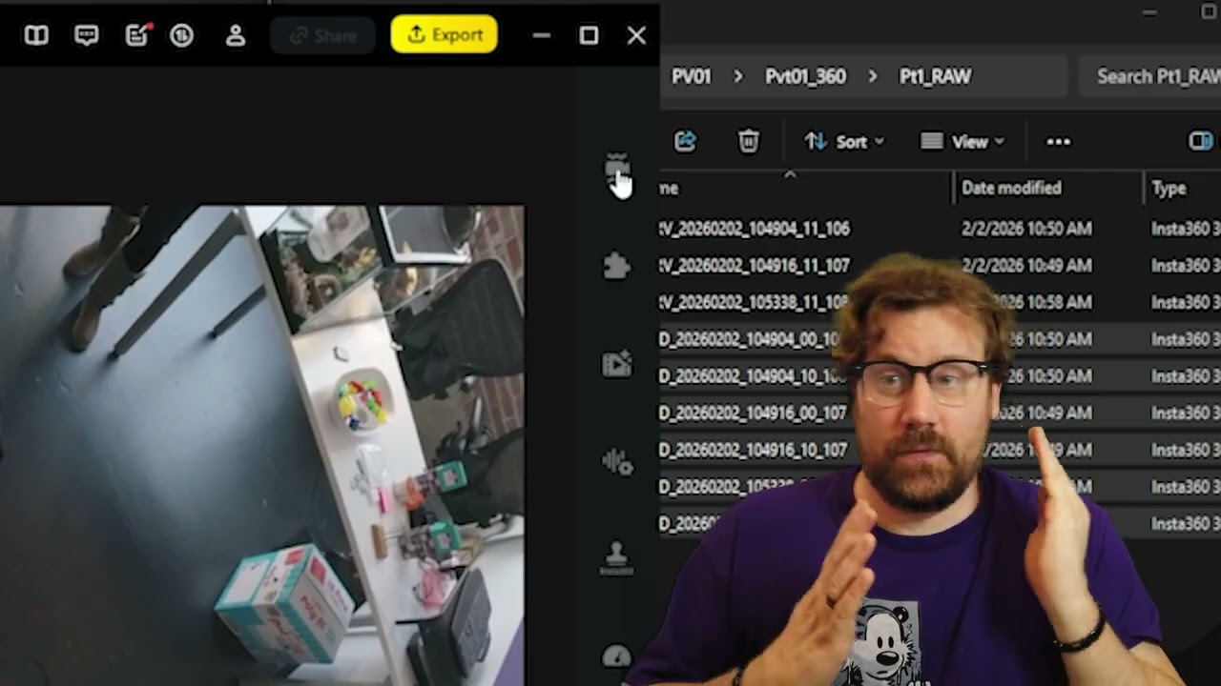Open the circular timer icon in top bar
This screenshot has width=1221, height=686.
tap(181, 35)
